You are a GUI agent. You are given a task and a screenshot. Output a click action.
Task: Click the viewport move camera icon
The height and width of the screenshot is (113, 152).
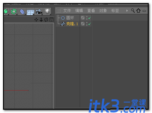click(36, 19)
